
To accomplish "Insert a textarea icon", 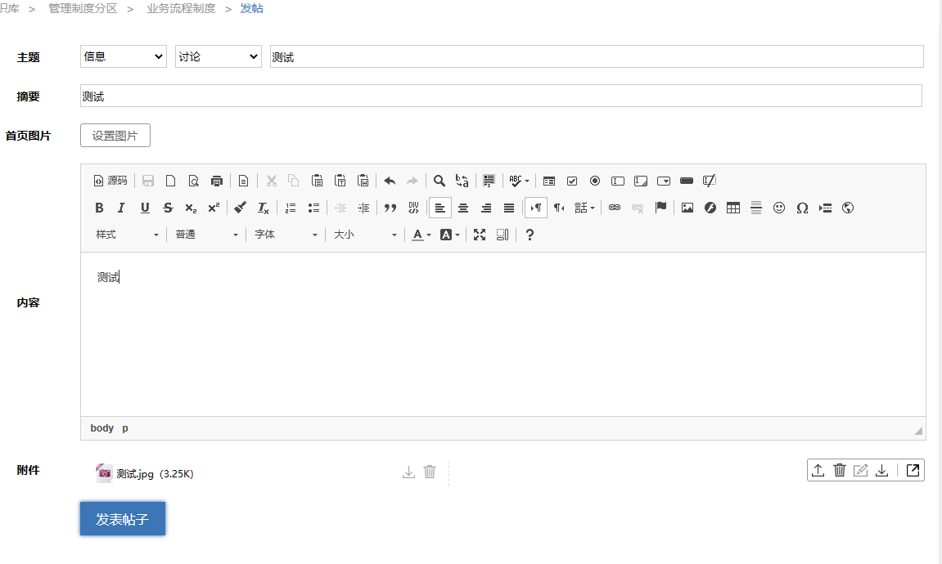I will pos(641,181).
